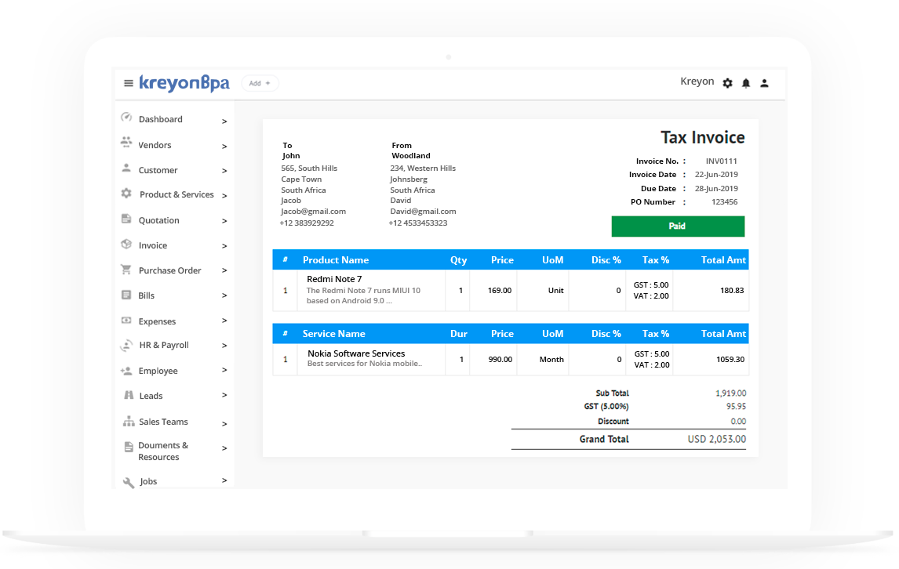Expand the HR & Payroll arrow
899x569 pixels.
tap(224, 346)
